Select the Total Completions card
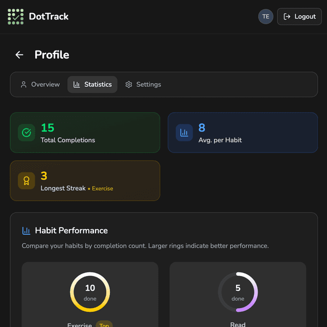 [x=85, y=133]
